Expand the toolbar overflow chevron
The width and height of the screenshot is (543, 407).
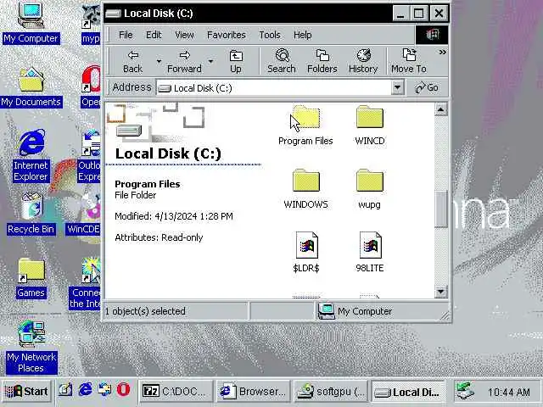coord(442,53)
